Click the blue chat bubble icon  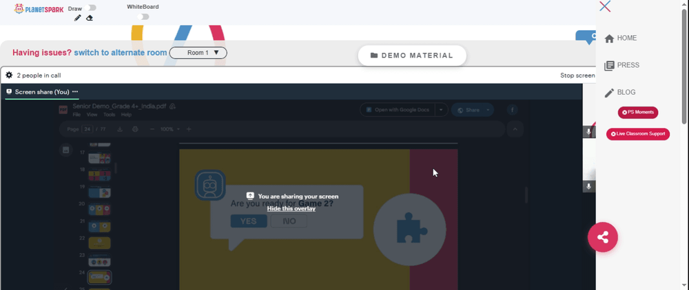click(x=586, y=37)
